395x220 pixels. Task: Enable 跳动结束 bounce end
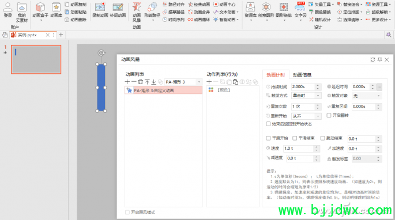(322, 138)
